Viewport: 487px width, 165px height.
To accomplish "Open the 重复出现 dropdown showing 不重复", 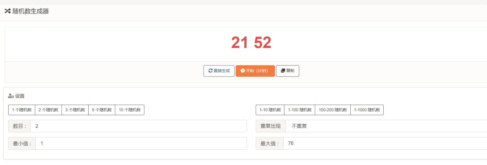I will click(x=386, y=126).
